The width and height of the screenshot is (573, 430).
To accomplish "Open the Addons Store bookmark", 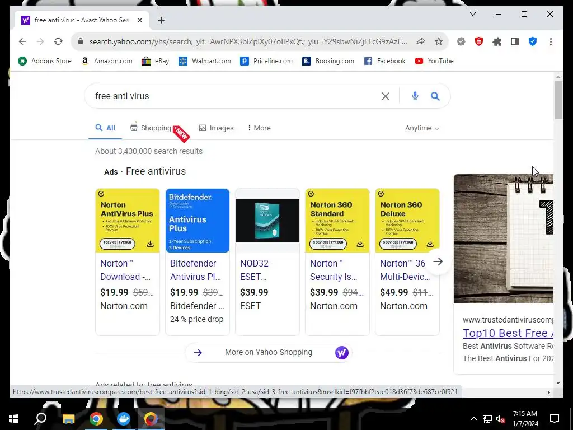I will point(45,61).
